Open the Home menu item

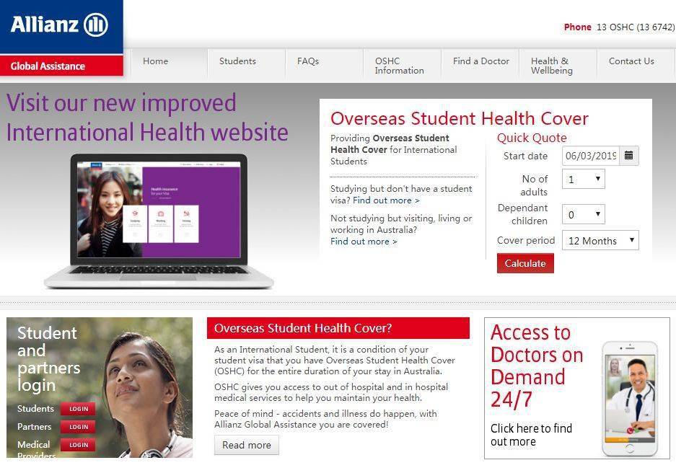point(155,61)
